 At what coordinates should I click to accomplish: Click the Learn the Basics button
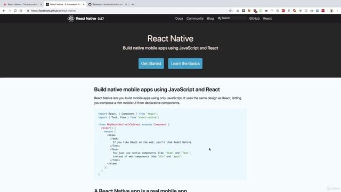click(x=185, y=63)
